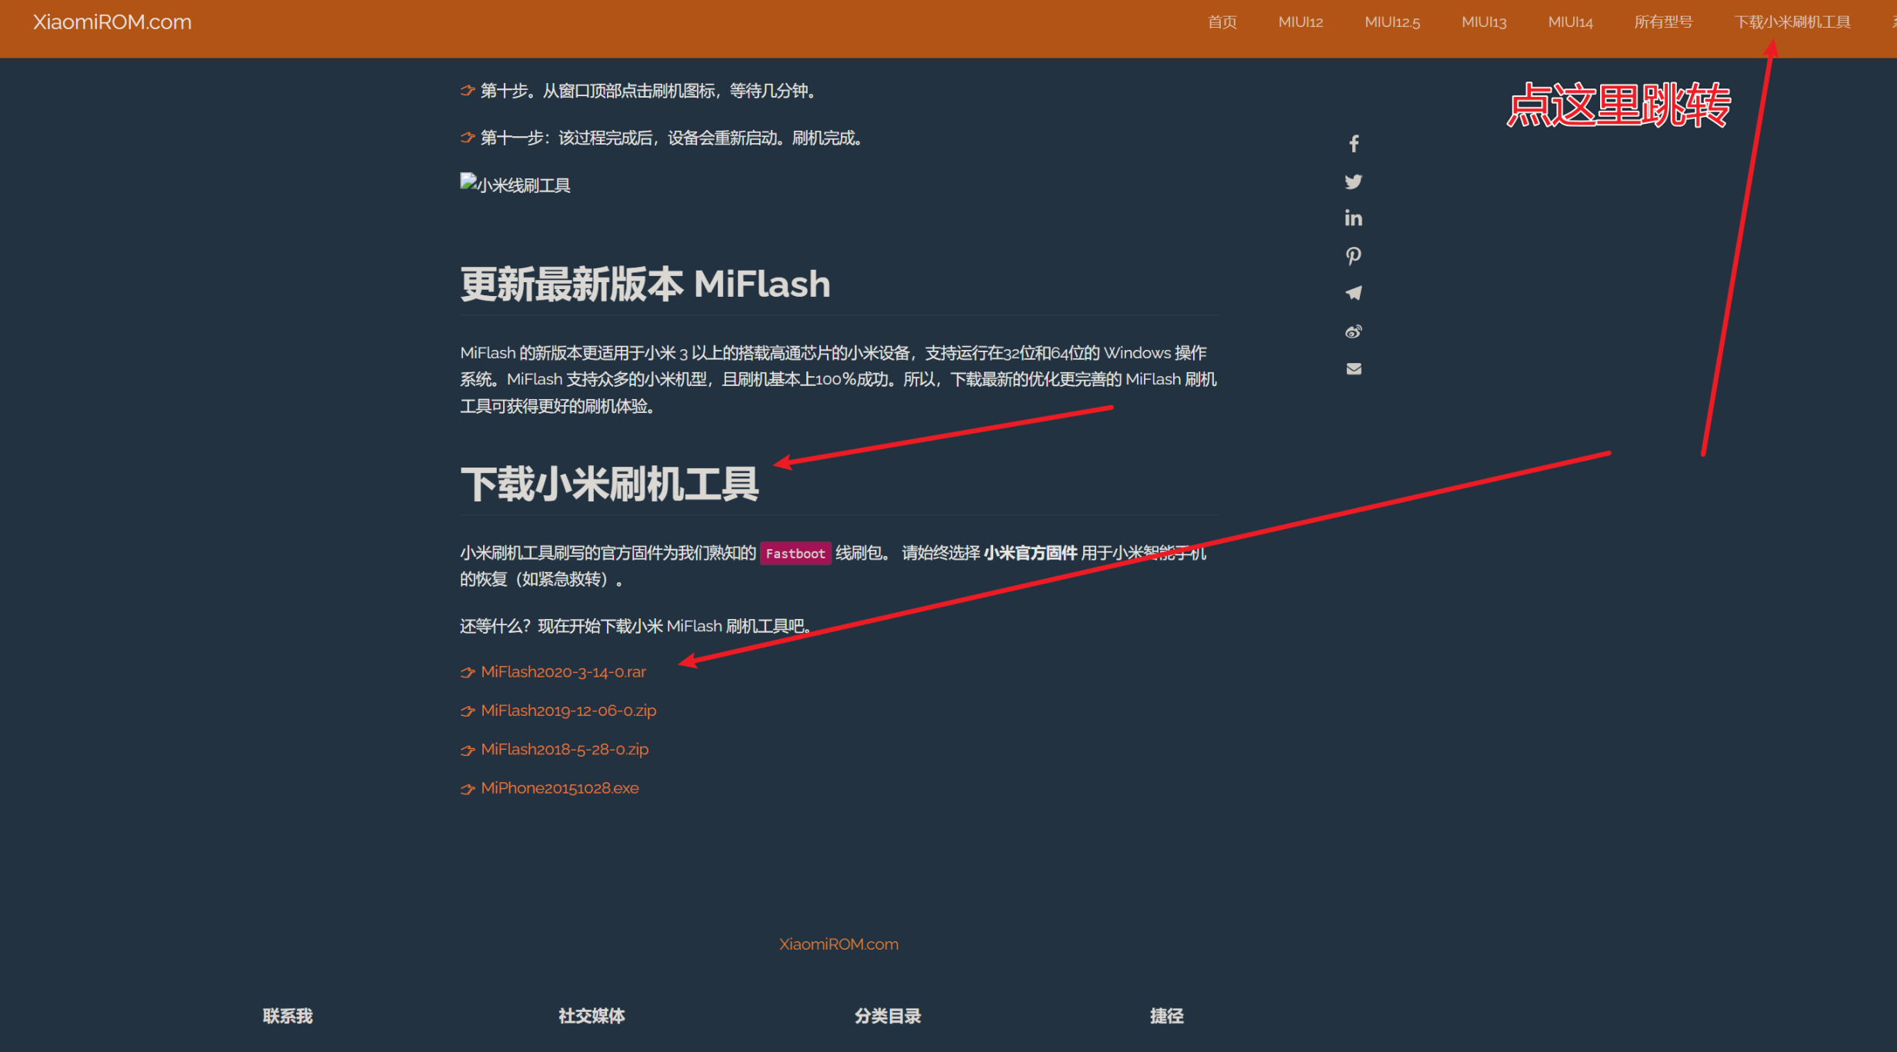Download MiPhone20151028.exe
The width and height of the screenshot is (1897, 1052).
[559, 787]
